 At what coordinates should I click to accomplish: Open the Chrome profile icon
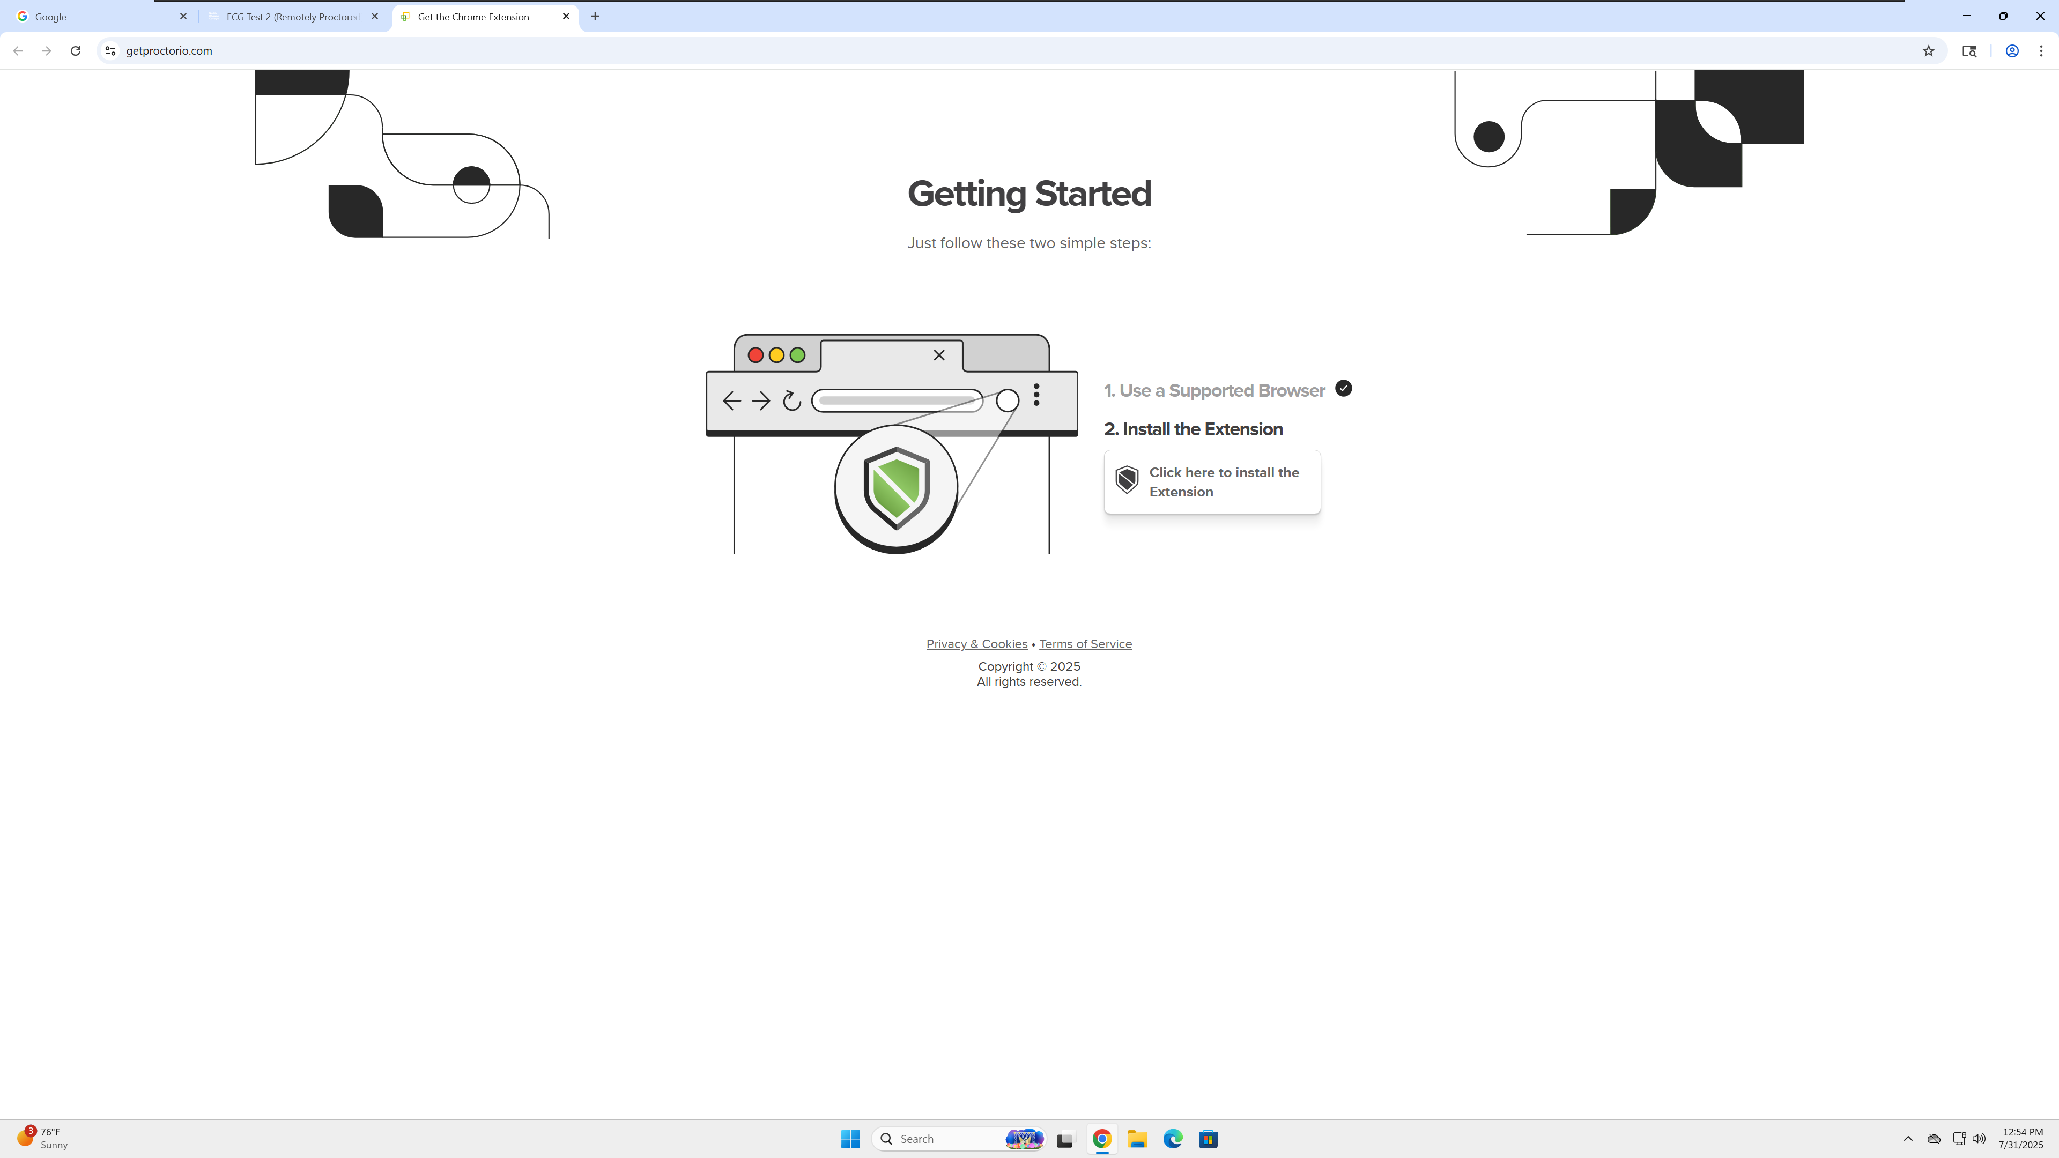pos(2012,50)
